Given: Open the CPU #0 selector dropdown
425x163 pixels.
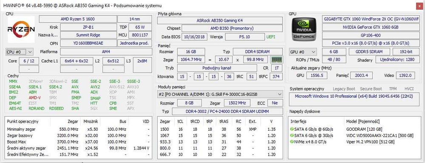Looking at the screenshot, I should [20, 51].
